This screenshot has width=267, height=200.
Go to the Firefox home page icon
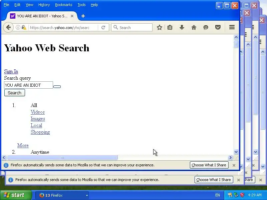194,27
